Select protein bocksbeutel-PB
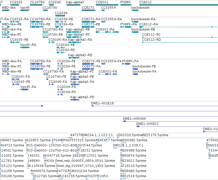Viewport: 218px width, 180px height. tap(144, 66)
